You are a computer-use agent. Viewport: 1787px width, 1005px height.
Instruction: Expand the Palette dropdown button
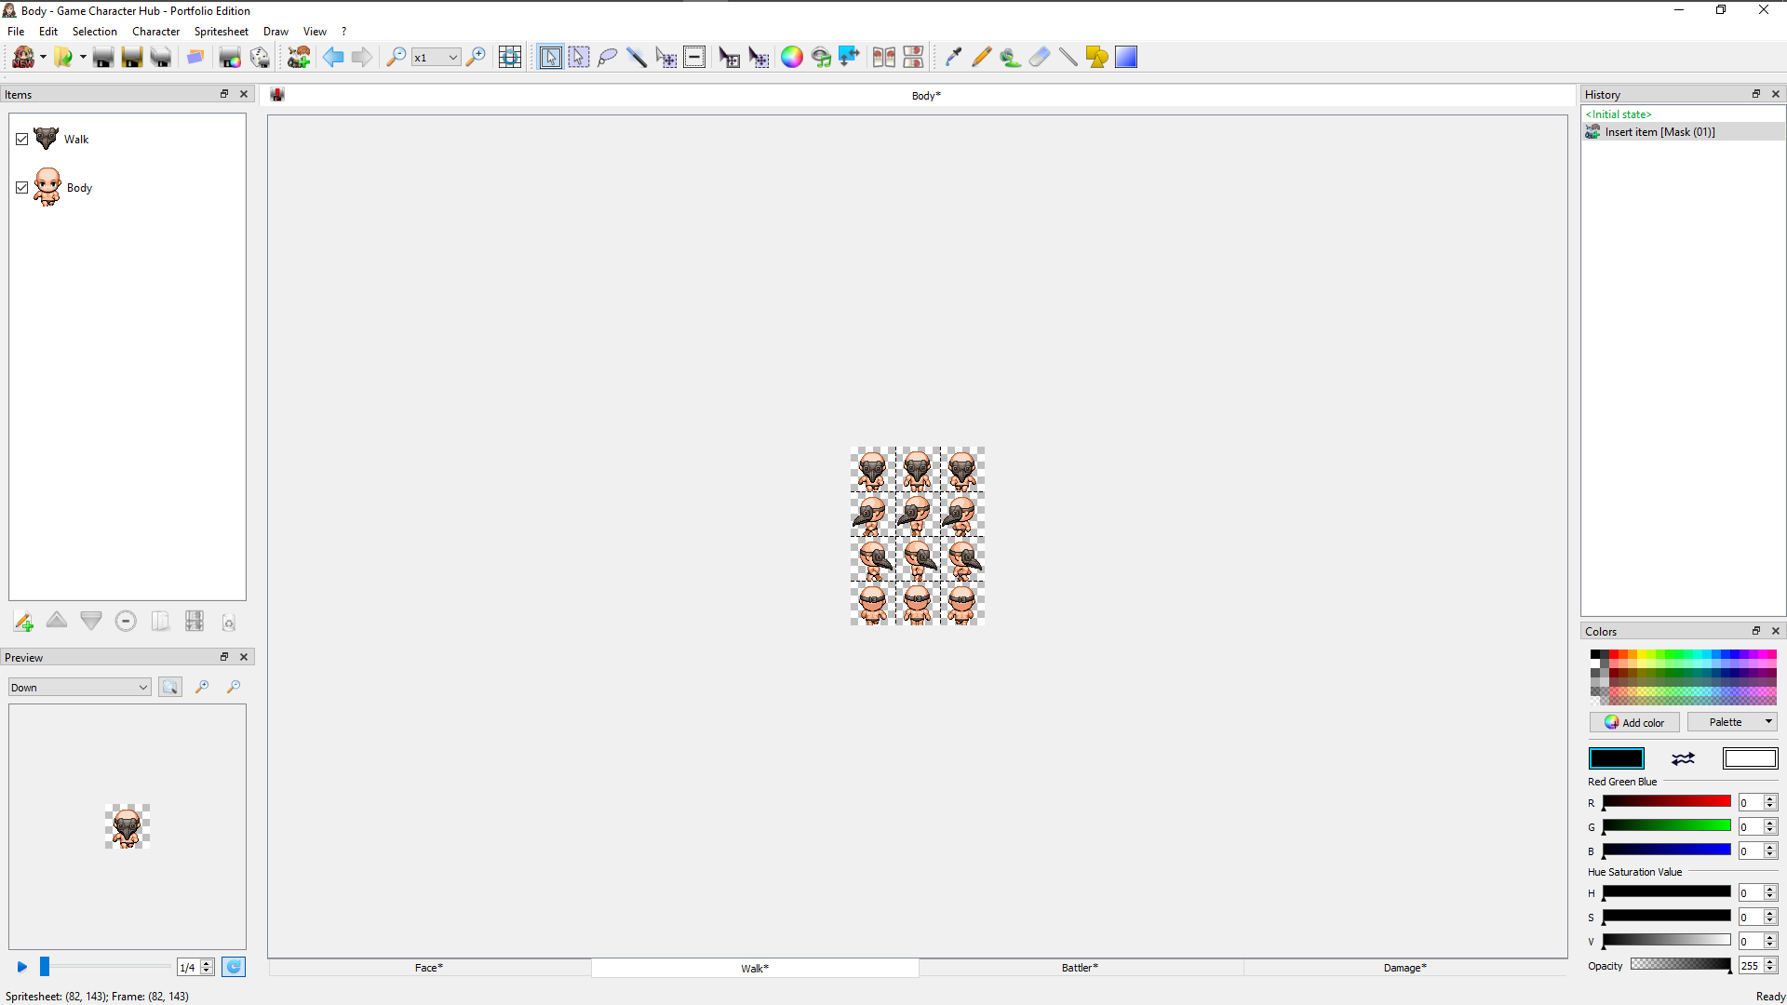[1731, 722]
